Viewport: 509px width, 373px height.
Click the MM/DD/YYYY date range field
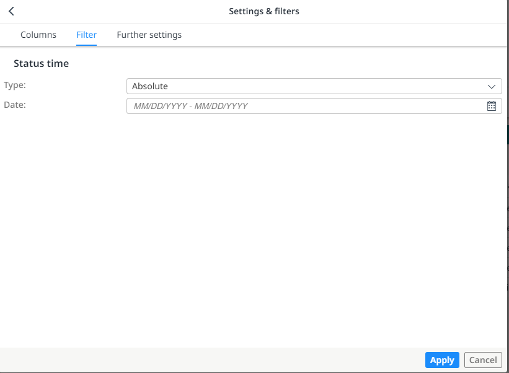click(x=279, y=106)
